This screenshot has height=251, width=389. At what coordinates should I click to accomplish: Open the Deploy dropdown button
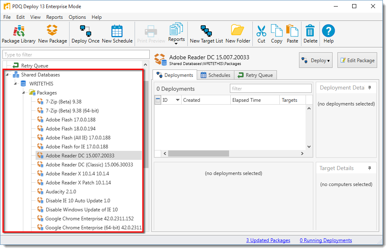tap(315, 61)
